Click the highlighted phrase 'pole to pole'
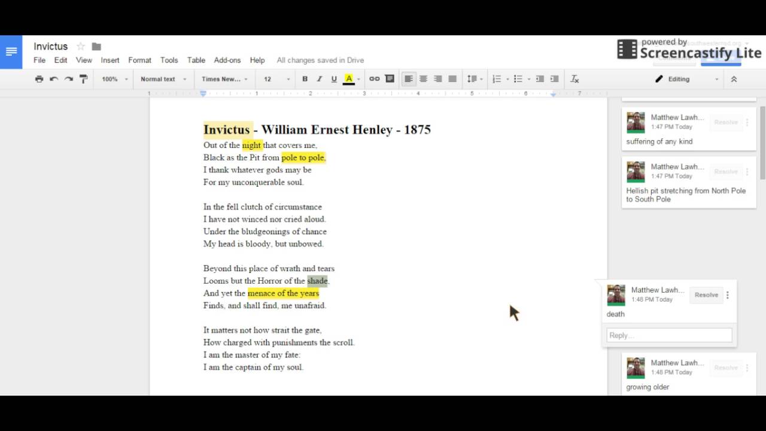The width and height of the screenshot is (766, 431). (x=303, y=157)
